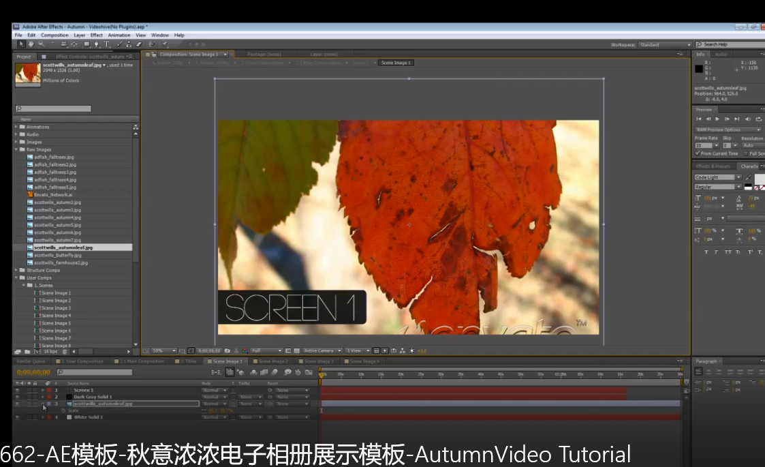
Task: Select the Brush tool
Action: (x=119, y=44)
